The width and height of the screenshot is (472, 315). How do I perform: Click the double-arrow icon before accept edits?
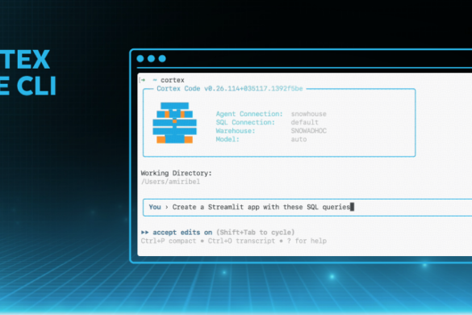pyautogui.click(x=144, y=233)
